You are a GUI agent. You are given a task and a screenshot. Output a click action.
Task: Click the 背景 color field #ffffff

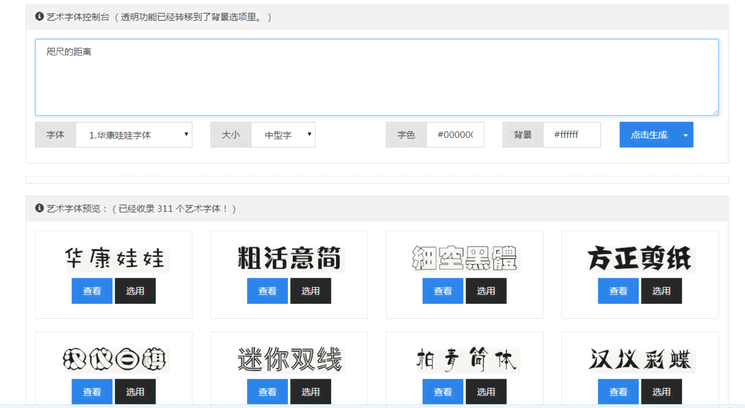[572, 135]
